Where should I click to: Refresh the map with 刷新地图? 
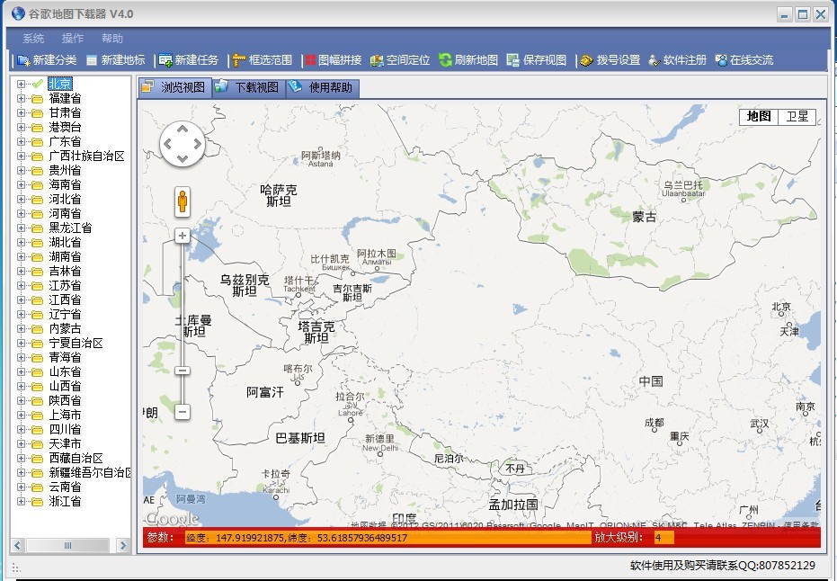(445, 60)
